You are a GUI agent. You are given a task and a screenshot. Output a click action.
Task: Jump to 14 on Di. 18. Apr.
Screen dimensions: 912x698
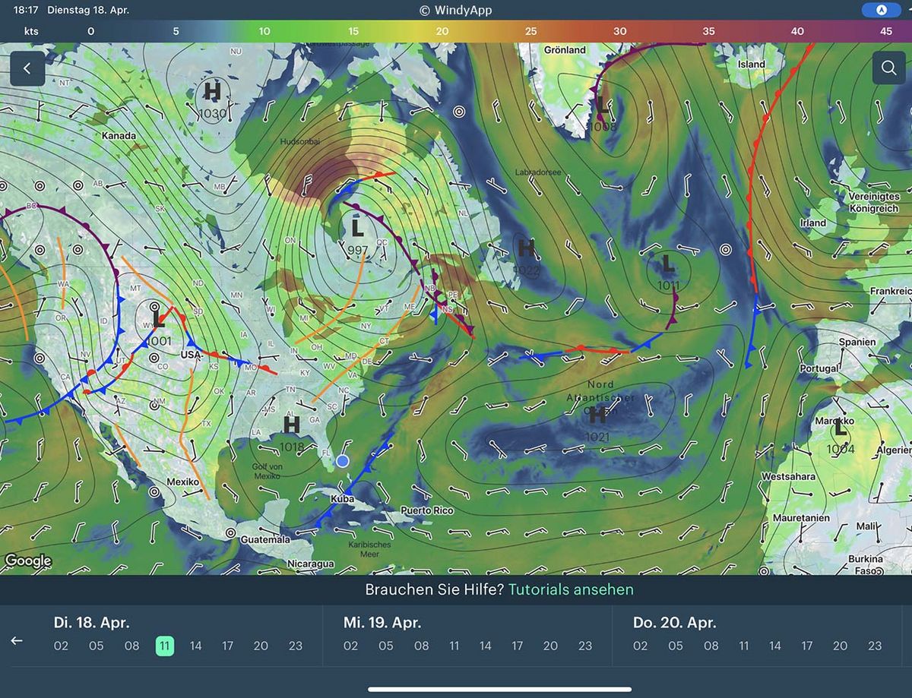196,646
